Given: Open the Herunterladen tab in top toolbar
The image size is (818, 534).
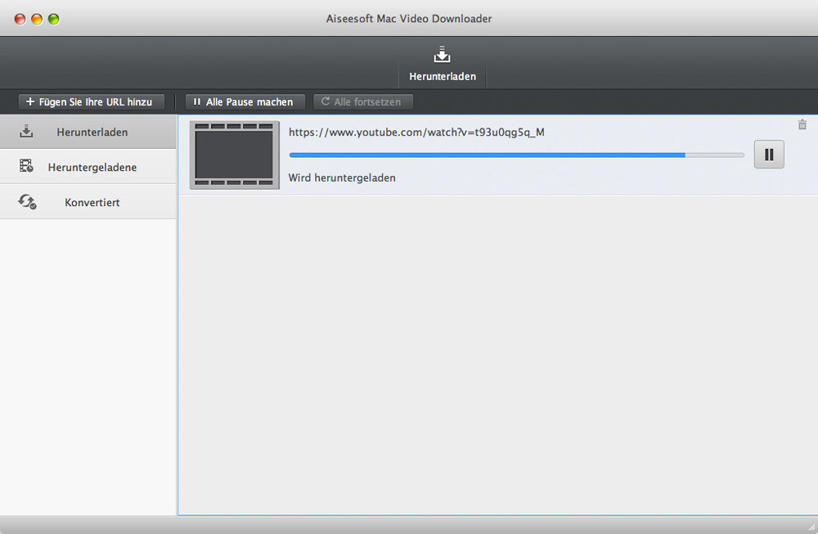Looking at the screenshot, I should [x=443, y=64].
